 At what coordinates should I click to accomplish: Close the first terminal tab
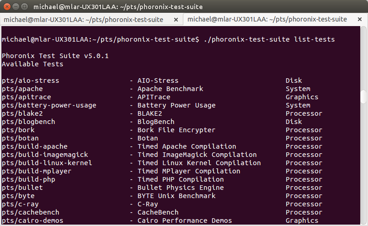click(x=176, y=20)
